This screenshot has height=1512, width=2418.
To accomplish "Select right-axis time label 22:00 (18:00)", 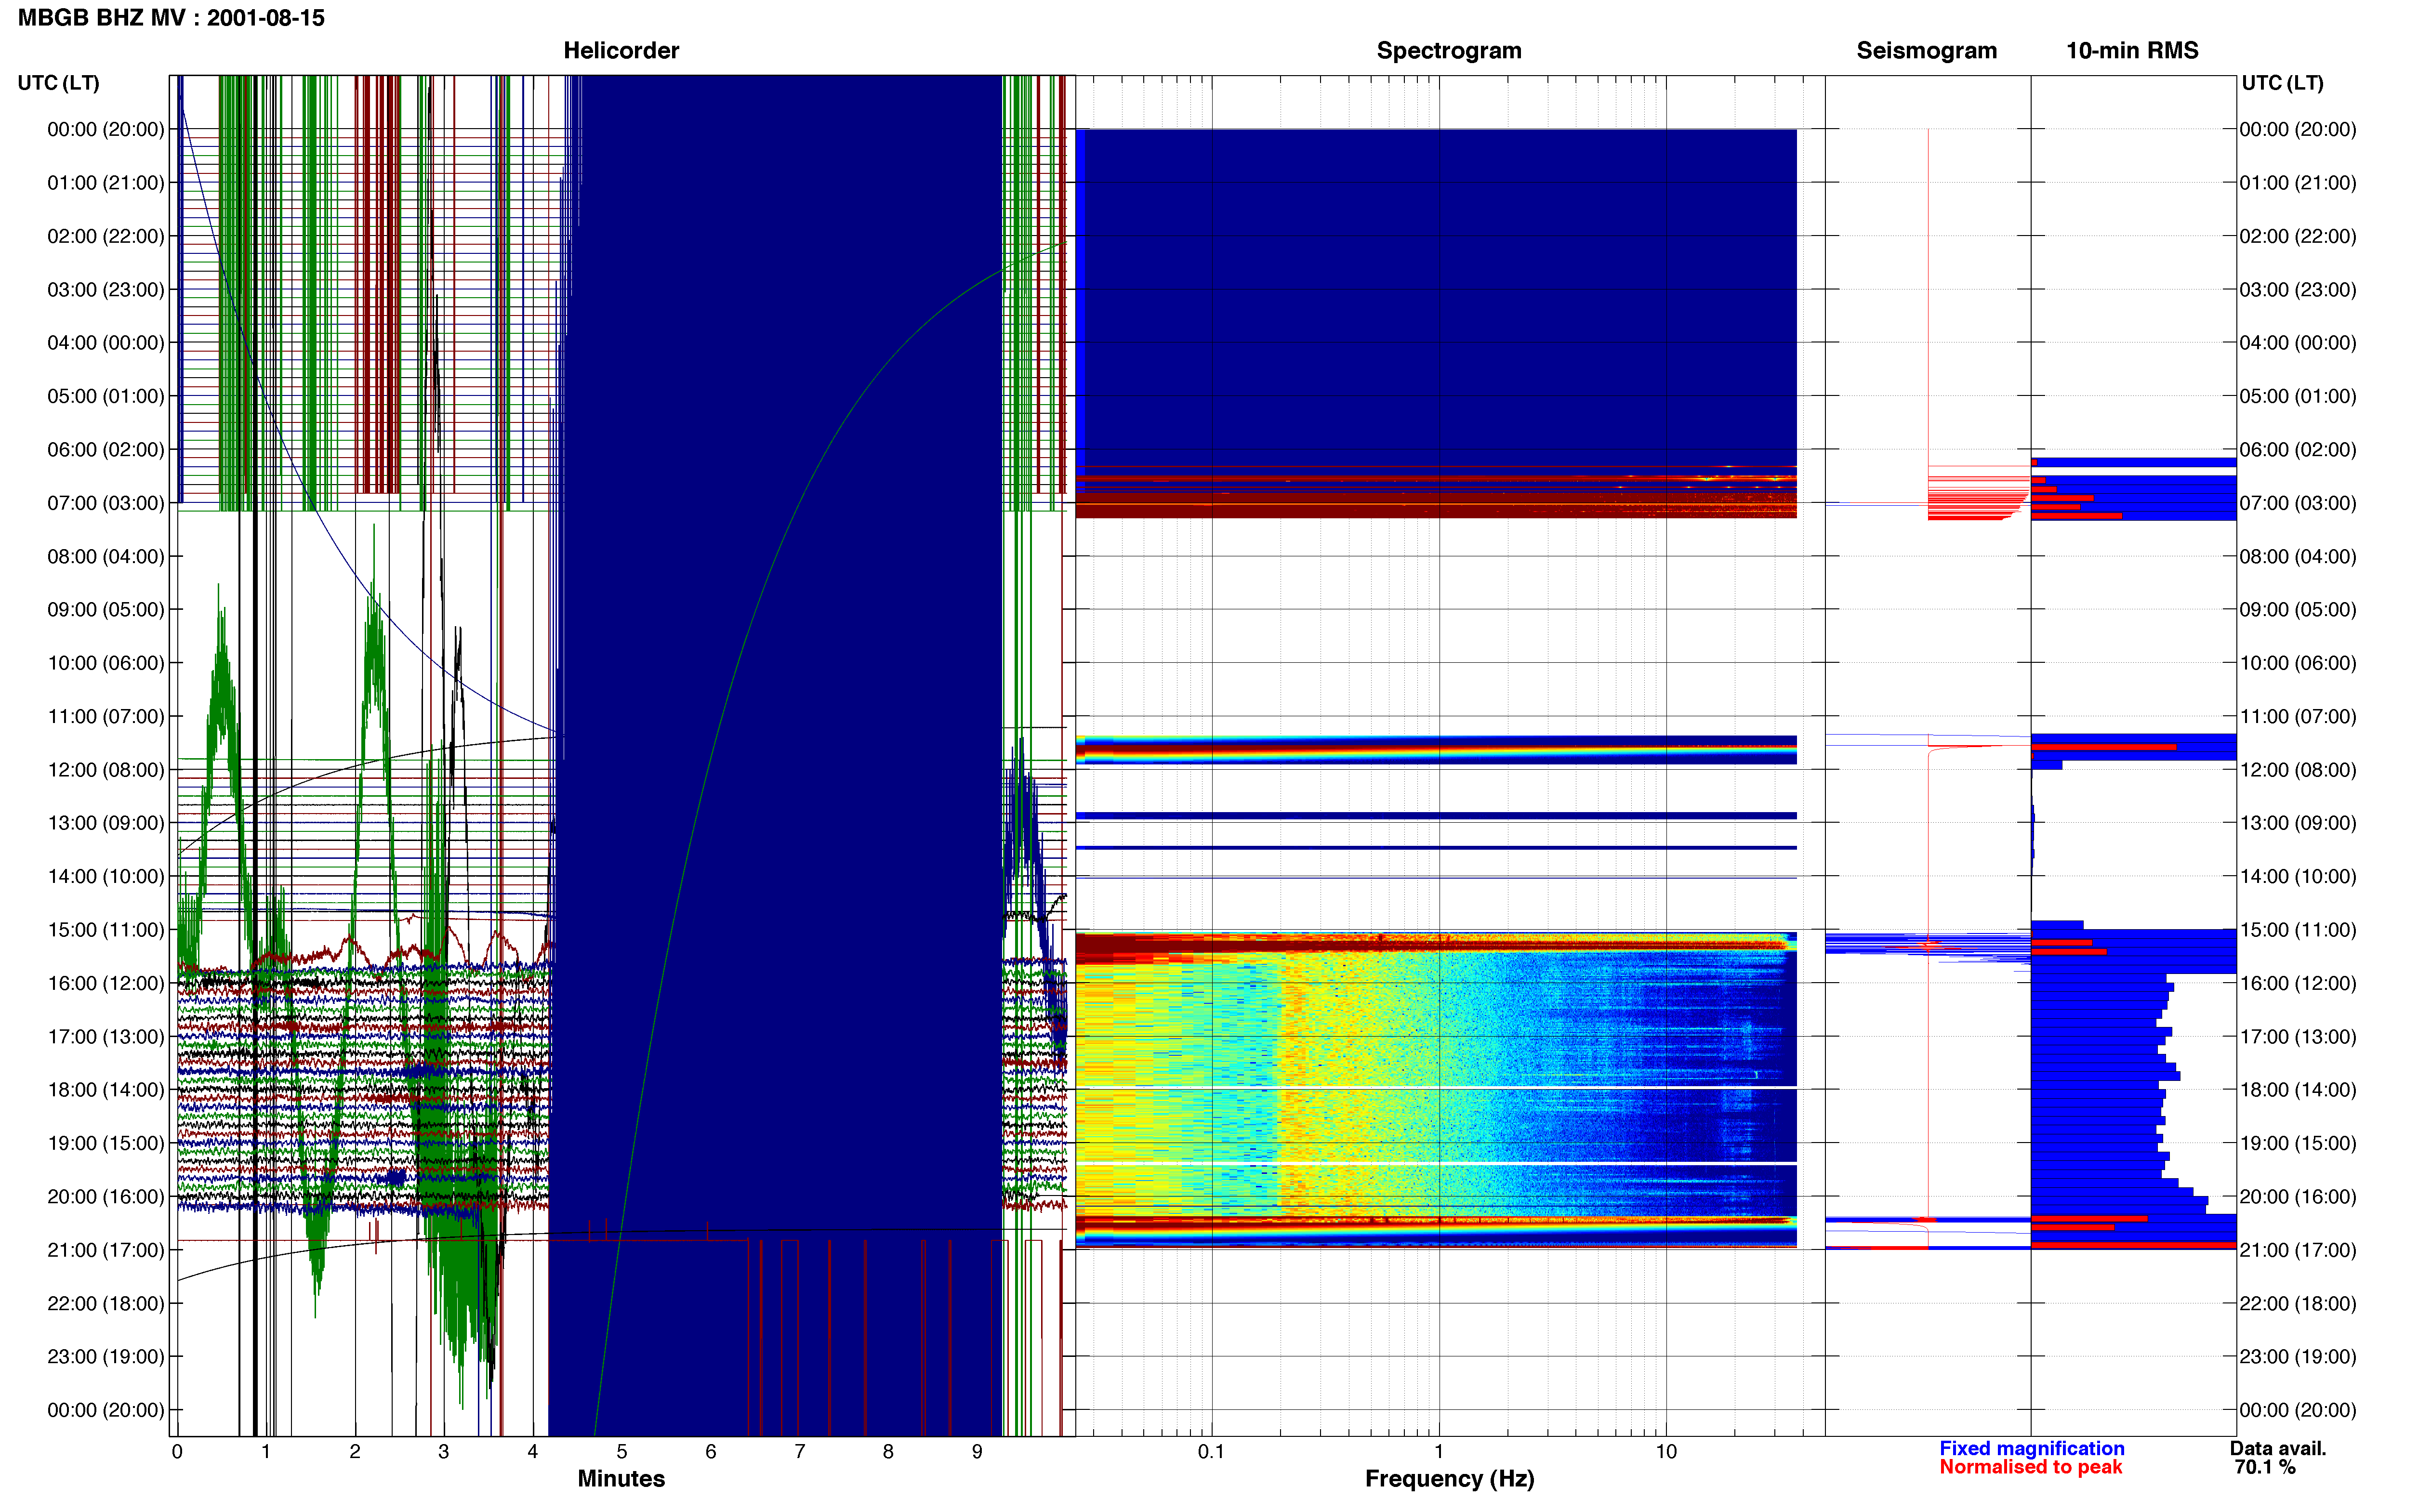I will pyautogui.click(x=2298, y=1304).
